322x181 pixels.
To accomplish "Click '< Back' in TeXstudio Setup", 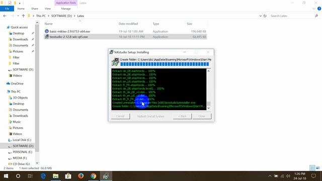I will 182,116.
